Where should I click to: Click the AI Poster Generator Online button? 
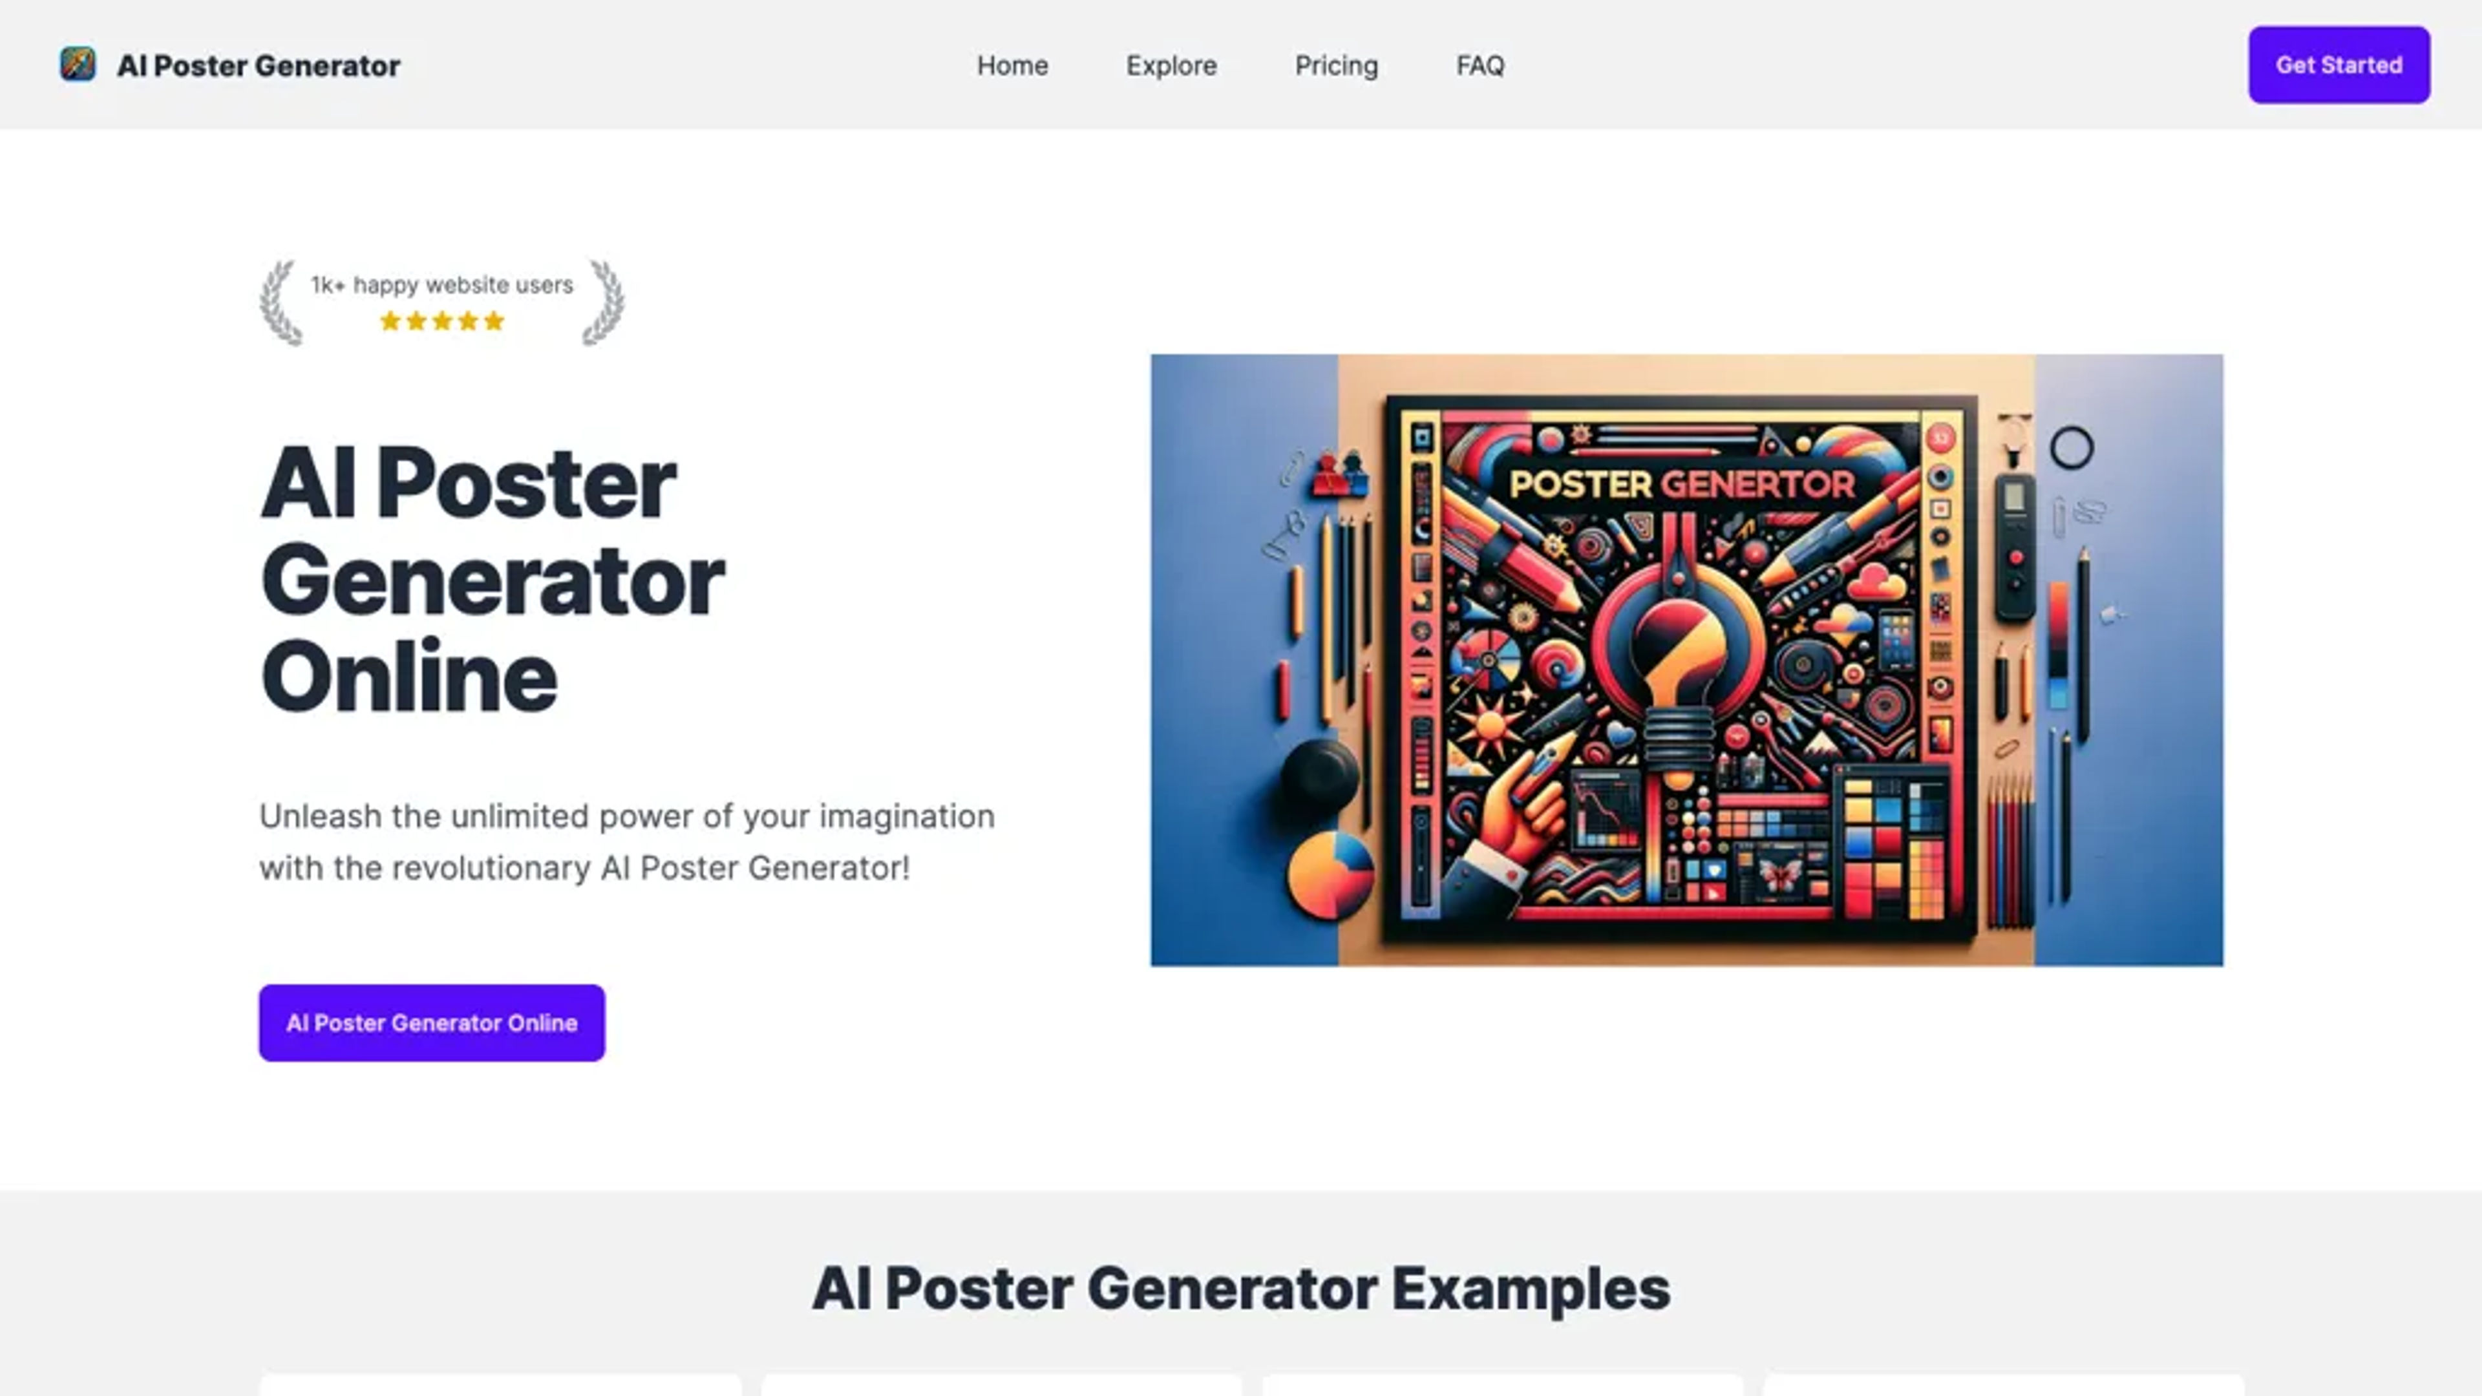pos(431,1022)
